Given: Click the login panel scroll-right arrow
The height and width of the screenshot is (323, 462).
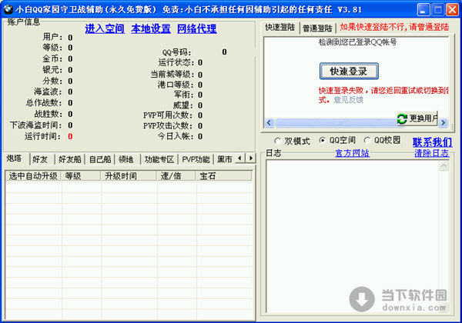Looking at the screenshot, I should pyautogui.click(x=444, y=122).
